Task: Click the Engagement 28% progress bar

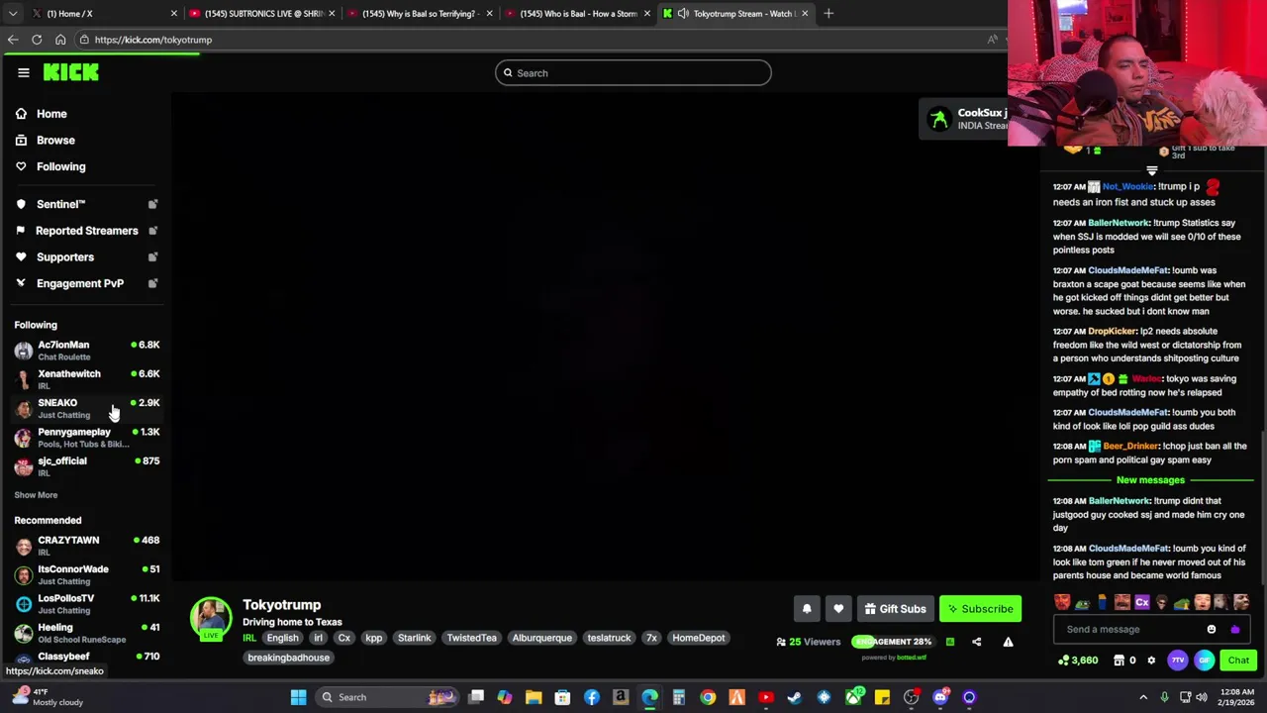Action: click(x=894, y=642)
